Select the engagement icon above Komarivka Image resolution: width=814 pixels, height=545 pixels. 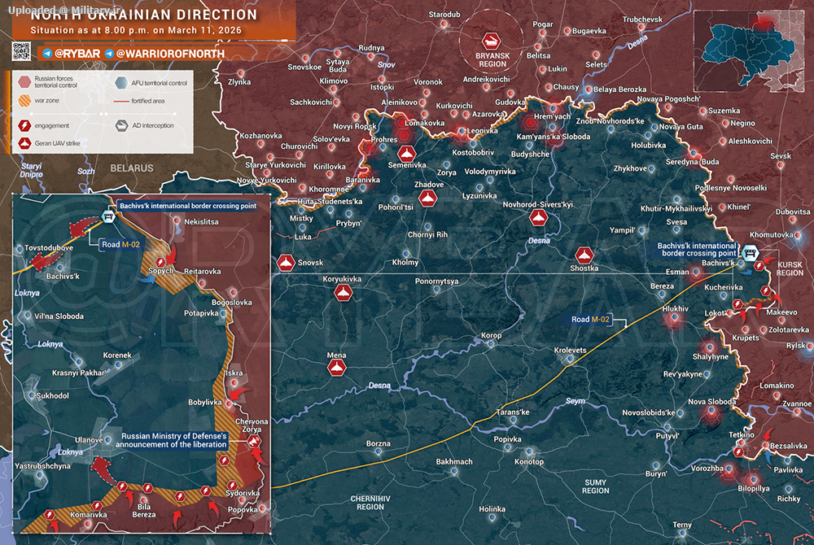97,506
